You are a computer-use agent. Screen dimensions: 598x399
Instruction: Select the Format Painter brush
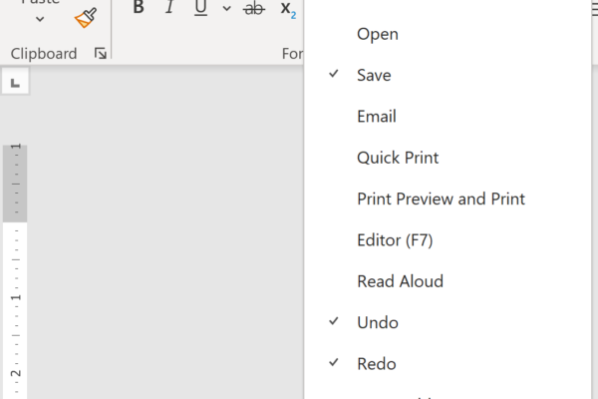pyautogui.click(x=86, y=18)
